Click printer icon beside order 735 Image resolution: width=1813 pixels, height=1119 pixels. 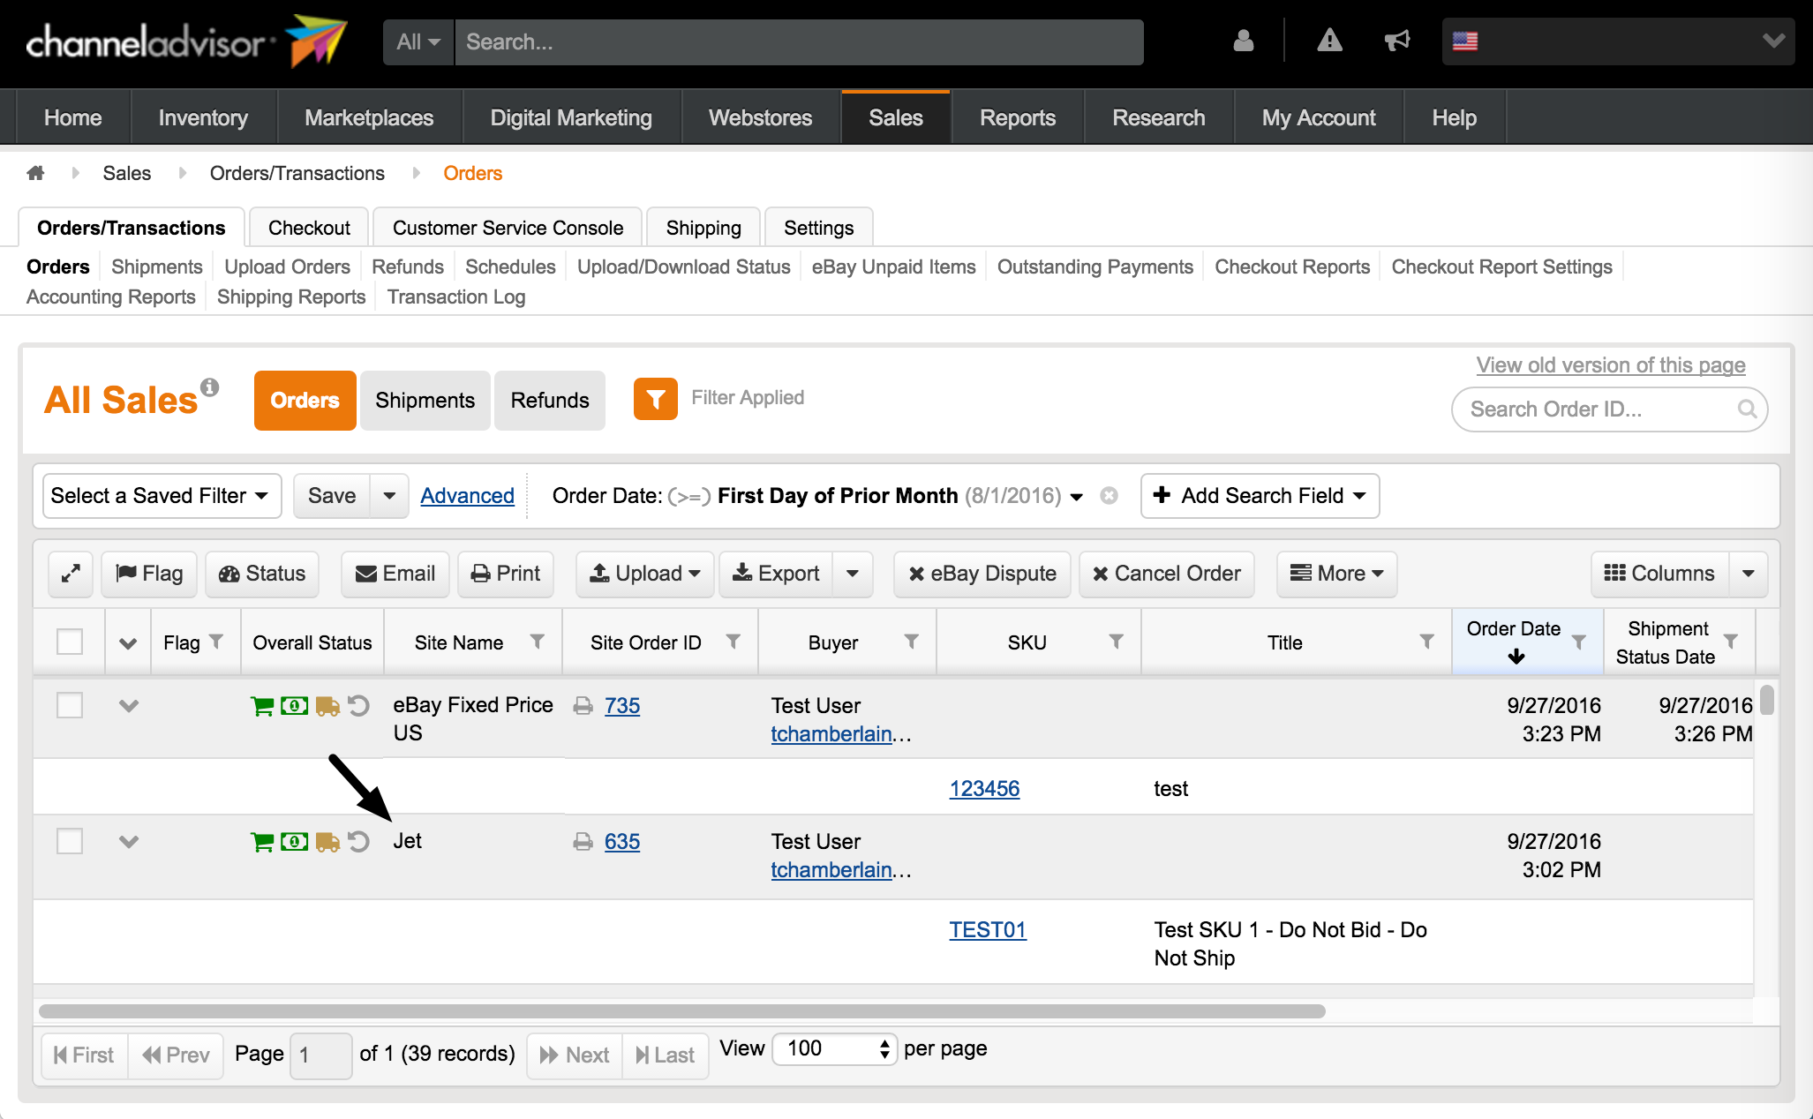(x=583, y=706)
